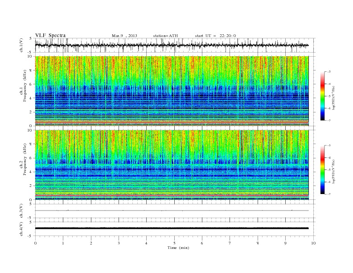Click the "-3" tick on ch.1 colorbar

coord(329,72)
